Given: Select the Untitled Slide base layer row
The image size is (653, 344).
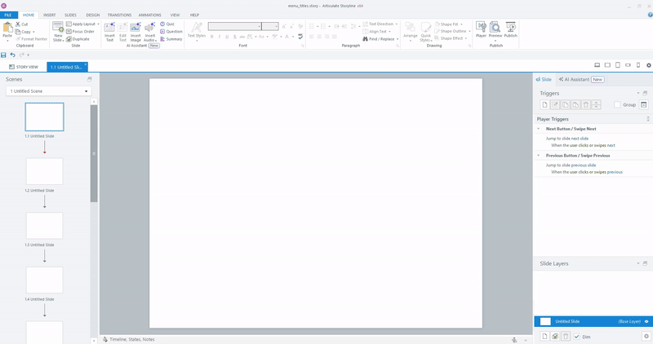Looking at the screenshot, I should point(593,321).
